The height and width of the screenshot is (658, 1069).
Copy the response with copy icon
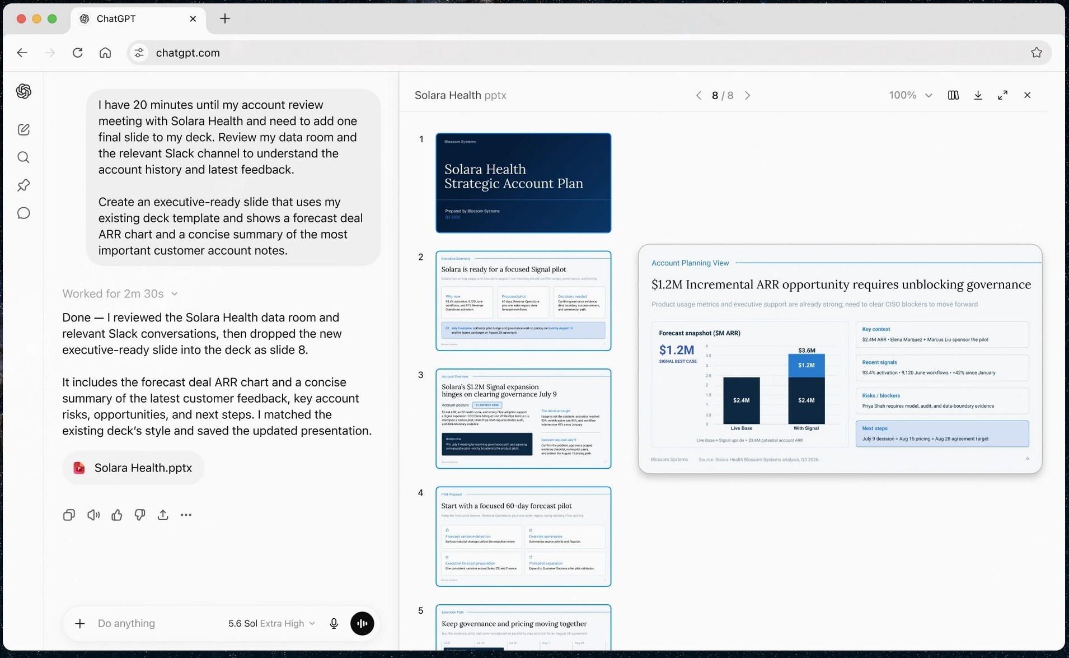tap(69, 515)
